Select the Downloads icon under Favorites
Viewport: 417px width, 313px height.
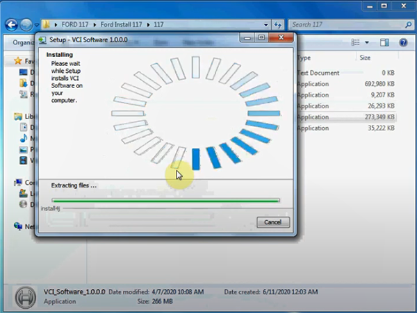pyautogui.click(x=24, y=83)
